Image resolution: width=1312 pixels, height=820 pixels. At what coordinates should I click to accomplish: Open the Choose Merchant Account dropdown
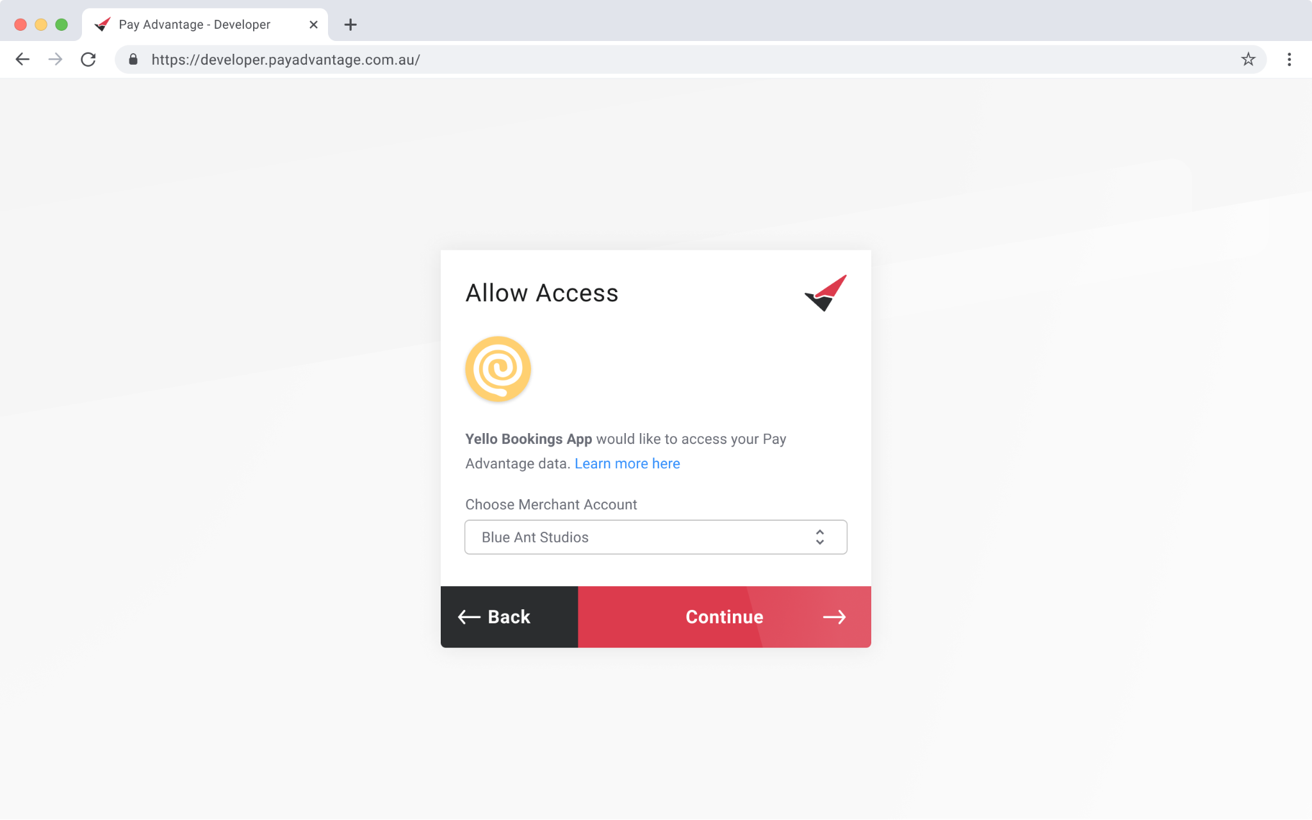(647, 537)
